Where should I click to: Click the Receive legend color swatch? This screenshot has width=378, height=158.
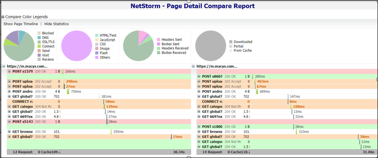pyautogui.click(x=39, y=60)
